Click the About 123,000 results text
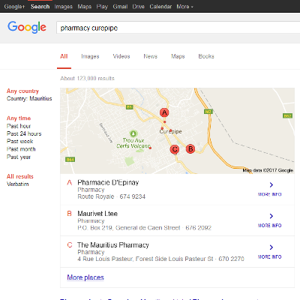 coord(87,79)
